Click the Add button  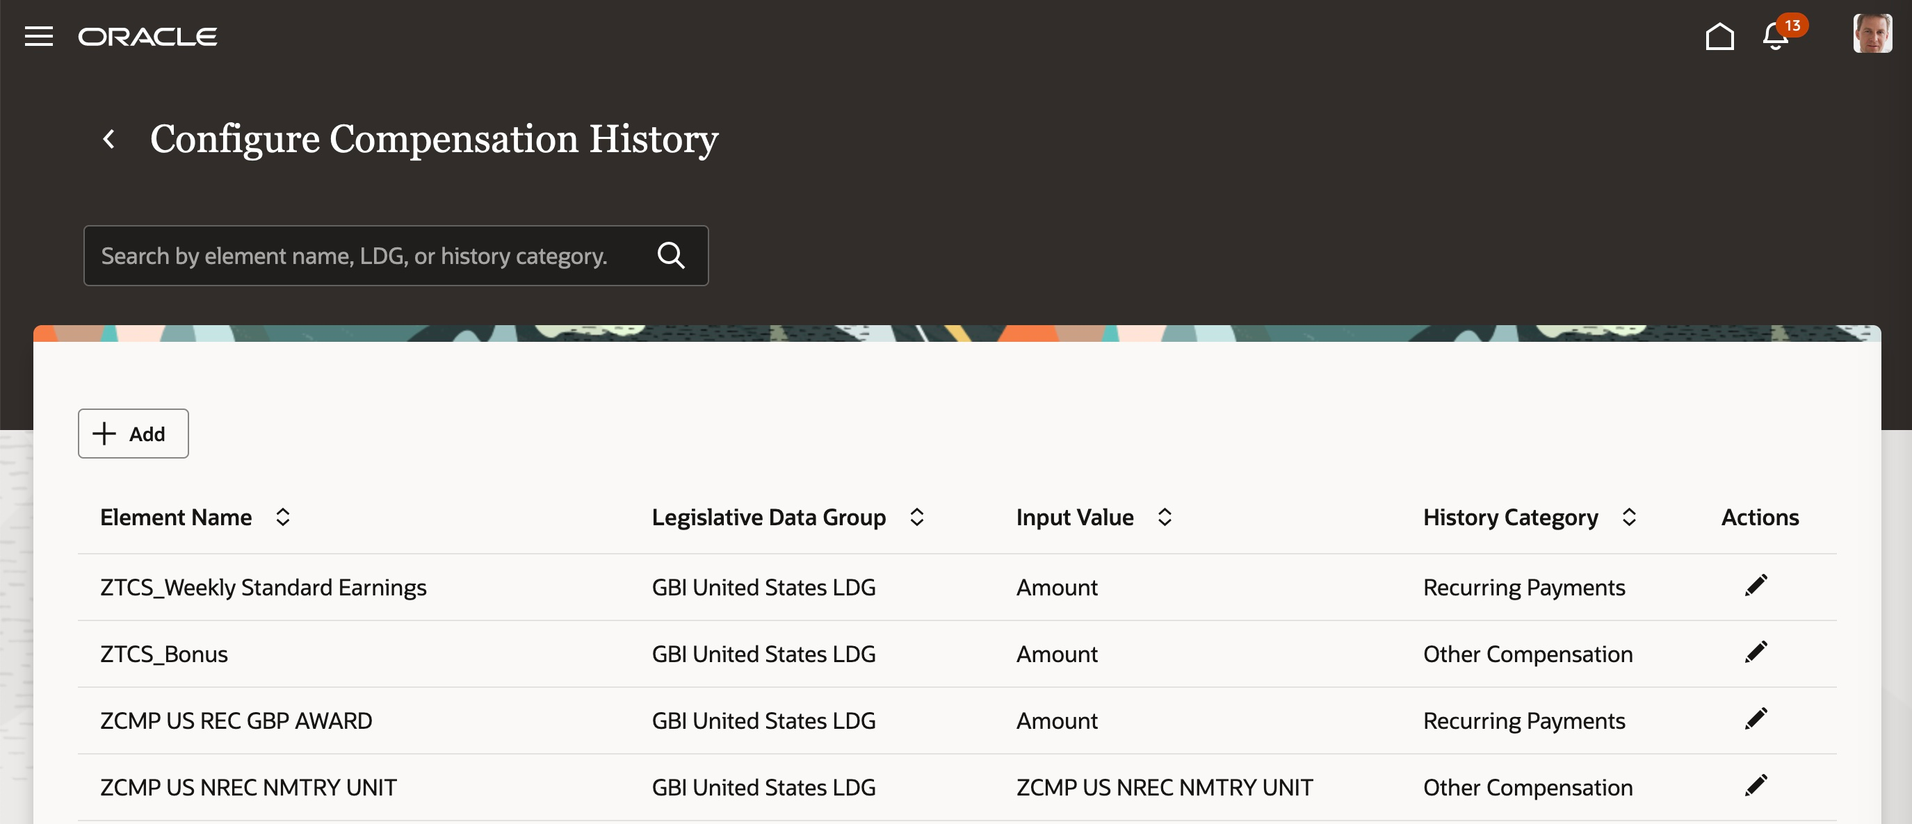pos(133,433)
